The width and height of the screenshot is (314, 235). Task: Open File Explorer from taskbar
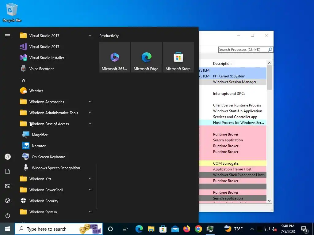(151, 229)
